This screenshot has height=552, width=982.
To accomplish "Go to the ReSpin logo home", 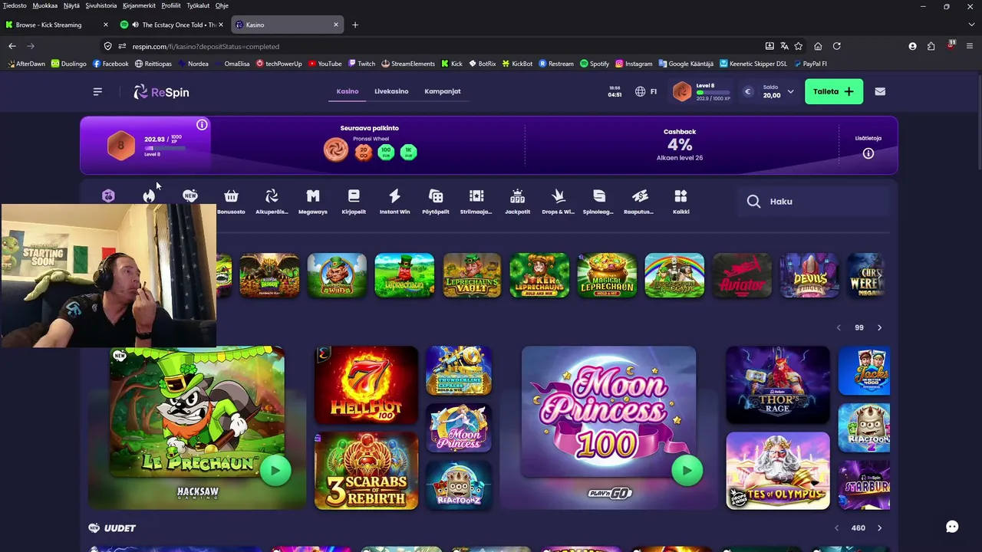I will coord(161,92).
